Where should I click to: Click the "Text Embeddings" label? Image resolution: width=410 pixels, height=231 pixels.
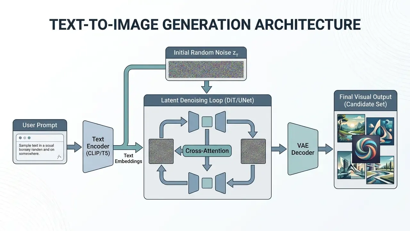(128, 158)
